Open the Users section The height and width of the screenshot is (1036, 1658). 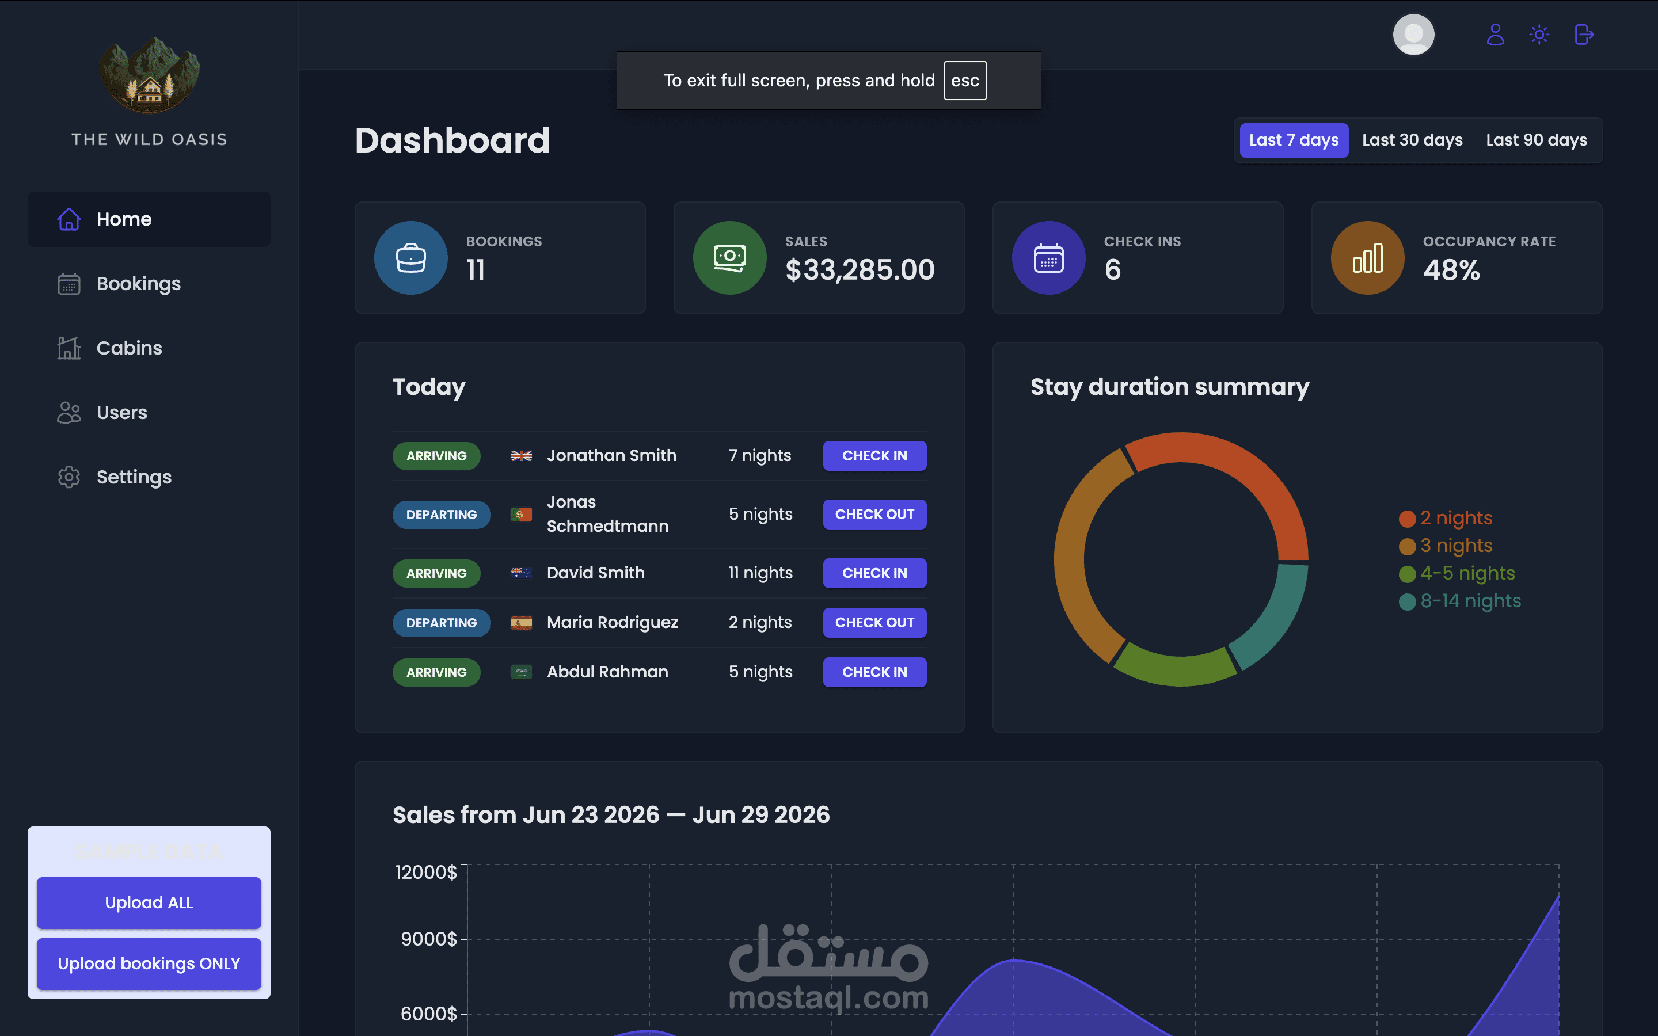[x=149, y=413]
